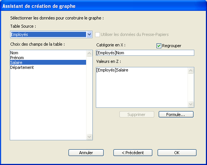Click field list scrollbar up arrow

pos(89,54)
